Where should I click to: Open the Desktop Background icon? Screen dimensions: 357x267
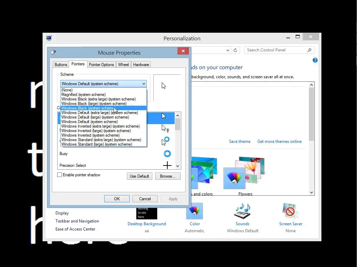[147, 213]
